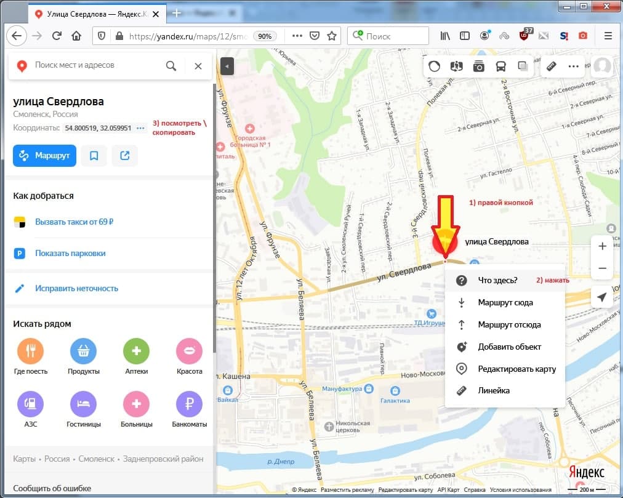Viewport: 623px width, 498px height.
Task: Search nearby Красота category
Action: click(x=189, y=356)
